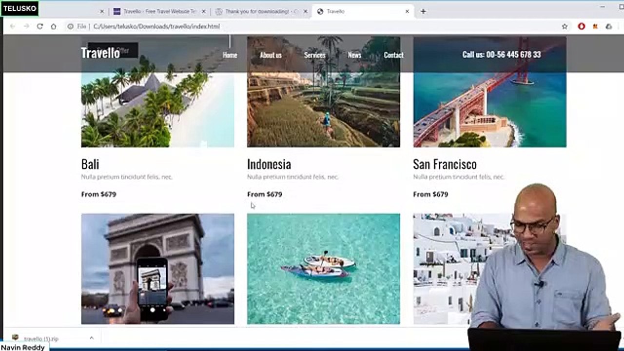Open the downloaded travello (1).zip file
Screen dimensions: 624x351
(41, 338)
